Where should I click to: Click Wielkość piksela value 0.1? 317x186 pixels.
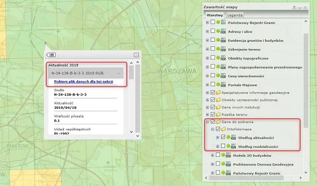(57, 121)
